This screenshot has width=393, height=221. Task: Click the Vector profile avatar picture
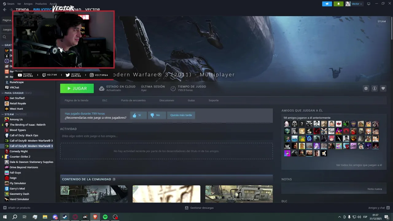point(348,4)
